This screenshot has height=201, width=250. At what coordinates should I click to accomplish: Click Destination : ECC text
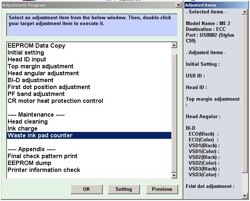coord(206,29)
